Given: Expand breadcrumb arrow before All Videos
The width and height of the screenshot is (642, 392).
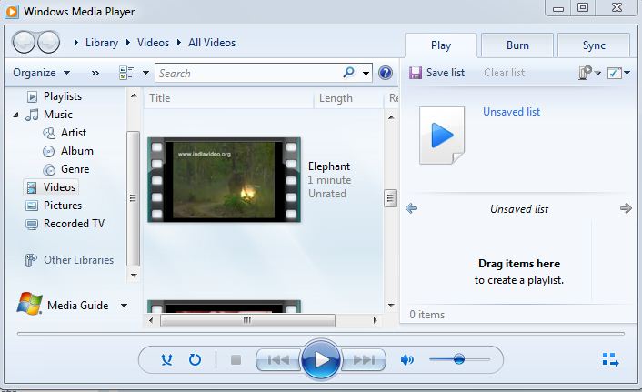Looking at the screenshot, I should click(179, 42).
